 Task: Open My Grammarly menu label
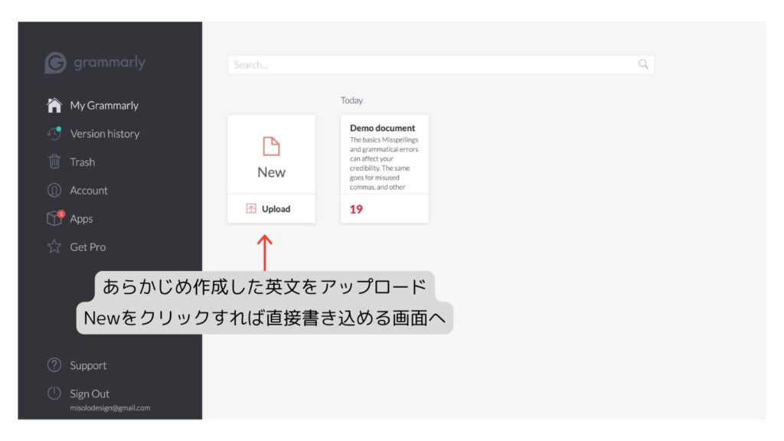tap(104, 106)
